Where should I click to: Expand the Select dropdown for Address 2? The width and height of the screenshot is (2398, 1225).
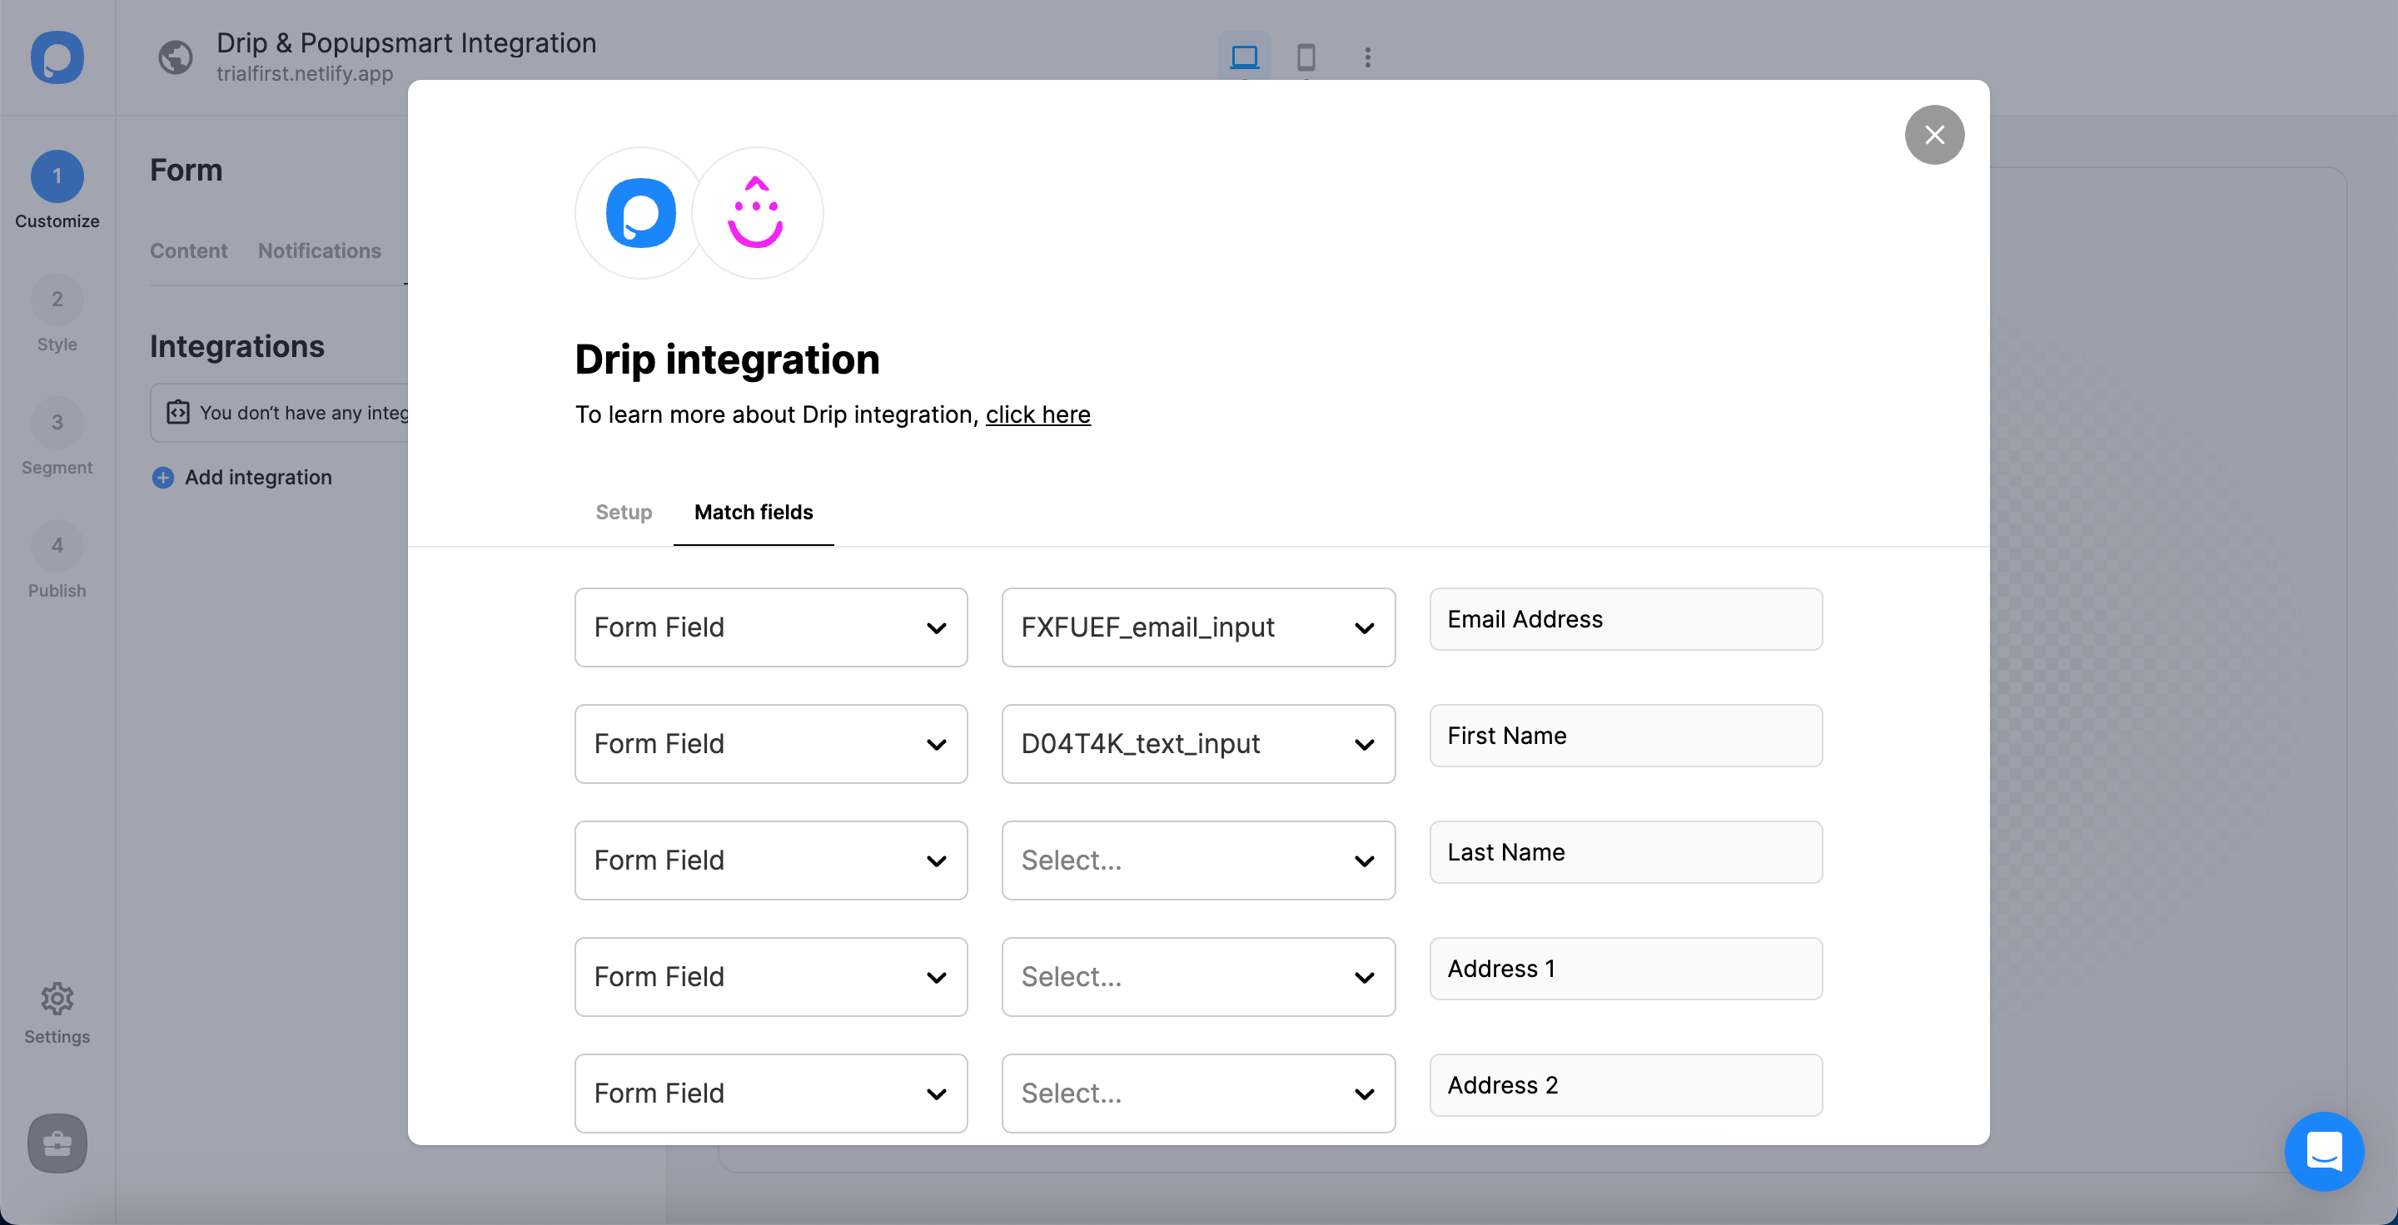click(x=1198, y=1093)
